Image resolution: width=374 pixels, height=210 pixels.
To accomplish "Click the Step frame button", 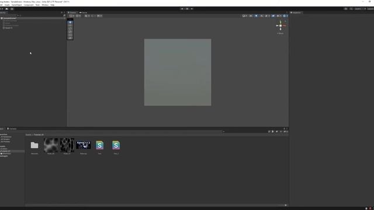I will 192,9.
